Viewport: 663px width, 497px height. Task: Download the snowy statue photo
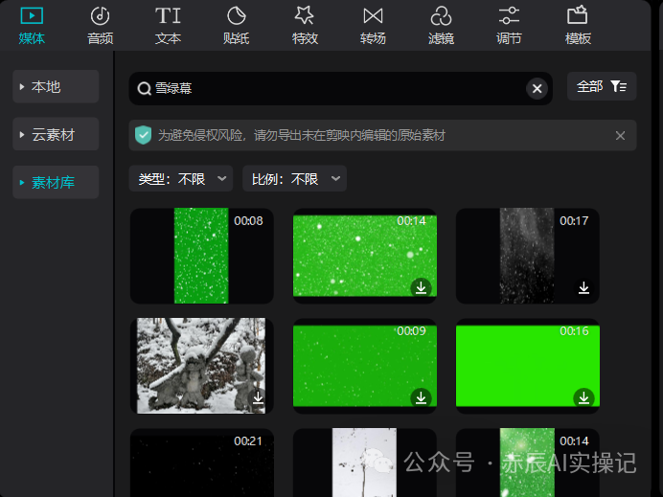[258, 398]
